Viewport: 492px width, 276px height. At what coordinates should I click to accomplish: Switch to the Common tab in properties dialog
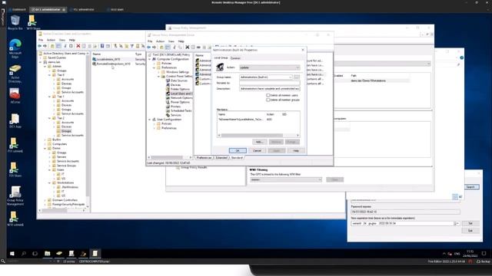click(235, 58)
